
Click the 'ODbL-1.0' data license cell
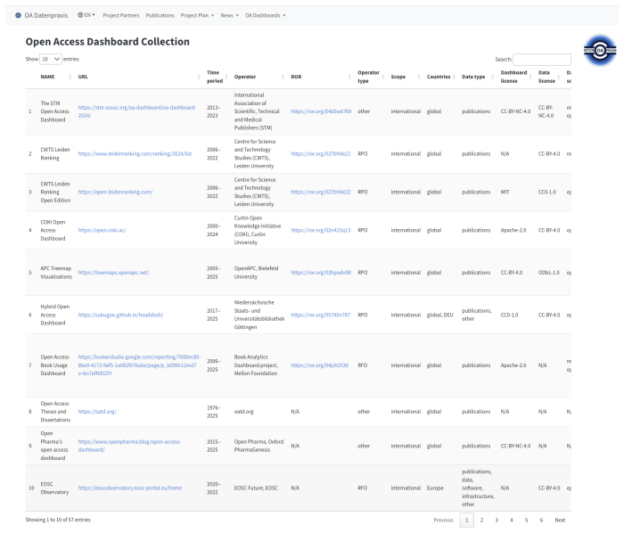[549, 273]
